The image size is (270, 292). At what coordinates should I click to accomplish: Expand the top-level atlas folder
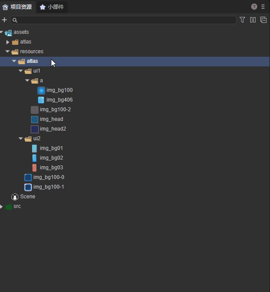click(x=8, y=42)
